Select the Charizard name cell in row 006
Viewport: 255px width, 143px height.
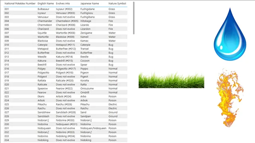coord(43,29)
